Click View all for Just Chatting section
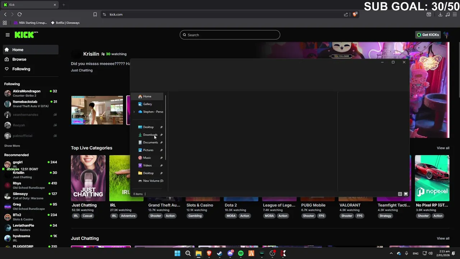Screen dimensions: 460x259 pos(443,238)
